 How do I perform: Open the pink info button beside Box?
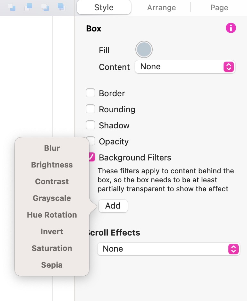231,28
